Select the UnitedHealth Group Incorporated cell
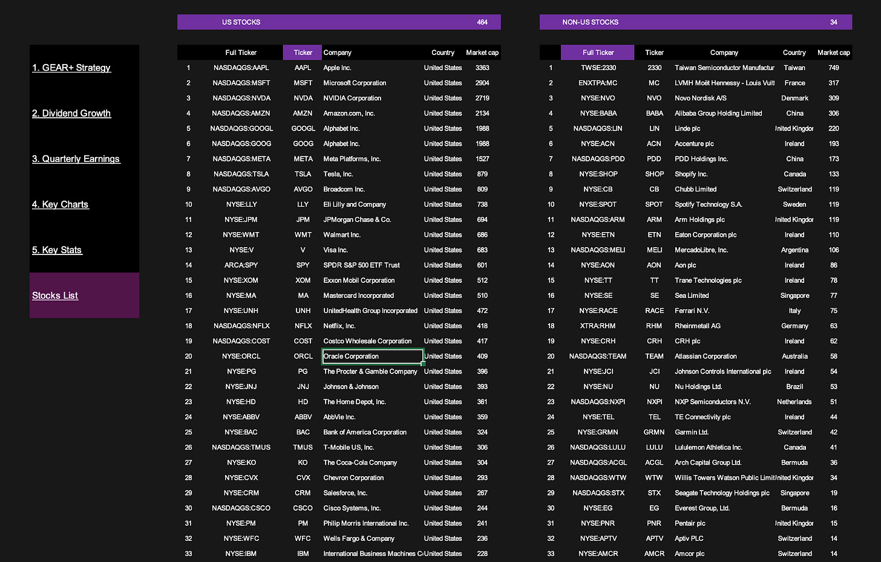Image resolution: width=881 pixels, height=562 pixels. pos(370,311)
